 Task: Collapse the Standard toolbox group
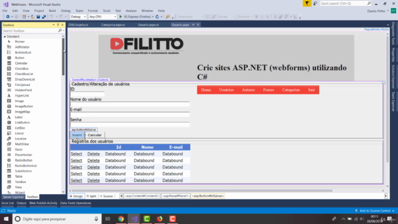(x=4, y=37)
